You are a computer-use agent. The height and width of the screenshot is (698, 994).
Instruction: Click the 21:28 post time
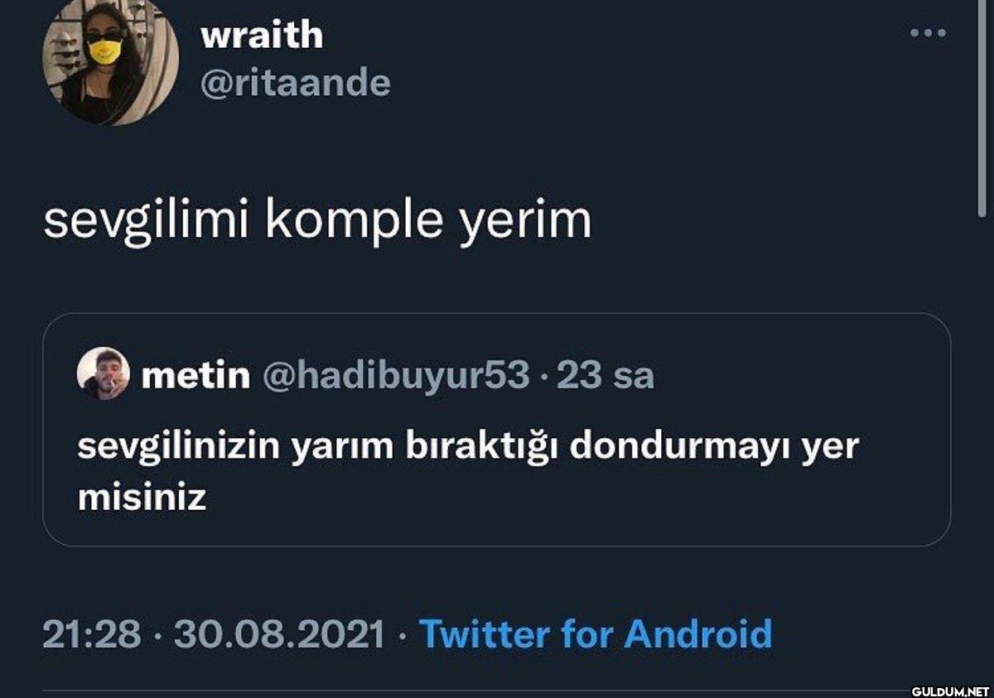tap(92, 635)
